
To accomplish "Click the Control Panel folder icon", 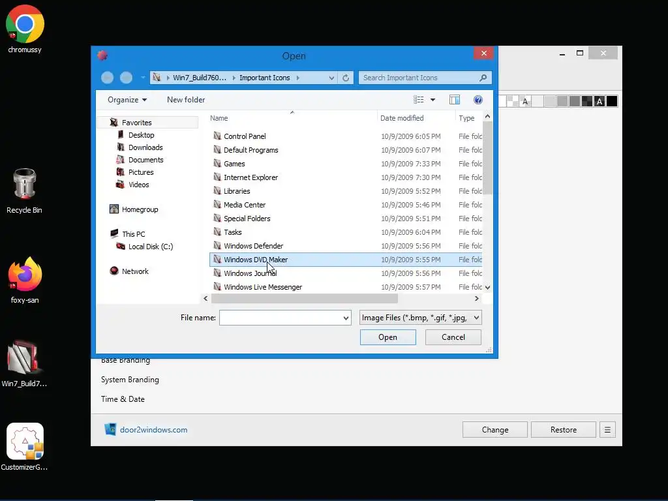I will [x=217, y=136].
